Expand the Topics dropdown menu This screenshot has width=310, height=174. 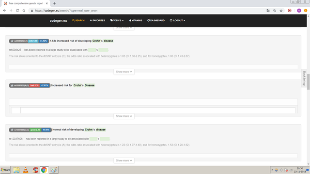click(117, 20)
